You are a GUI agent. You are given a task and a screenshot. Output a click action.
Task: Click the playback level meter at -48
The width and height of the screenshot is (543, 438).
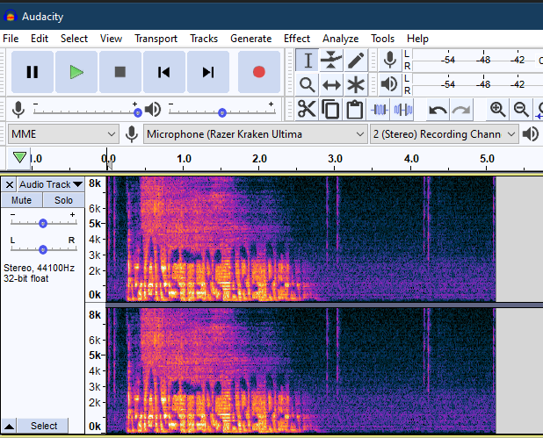coord(483,84)
